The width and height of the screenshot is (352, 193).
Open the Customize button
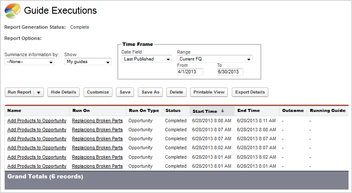(98, 92)
